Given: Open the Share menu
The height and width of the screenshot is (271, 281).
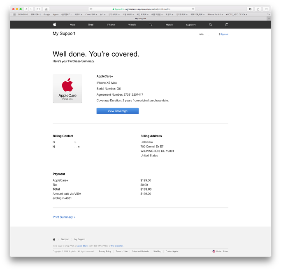Looking at the screenshot, I should pyautogui.click(x=258, y=9).
